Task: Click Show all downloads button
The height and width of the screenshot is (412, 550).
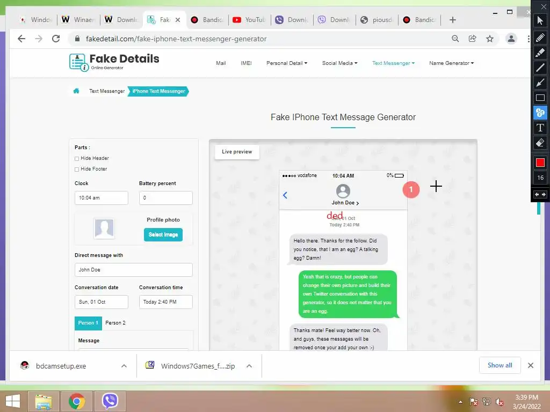Action: (x=500, y=365)
